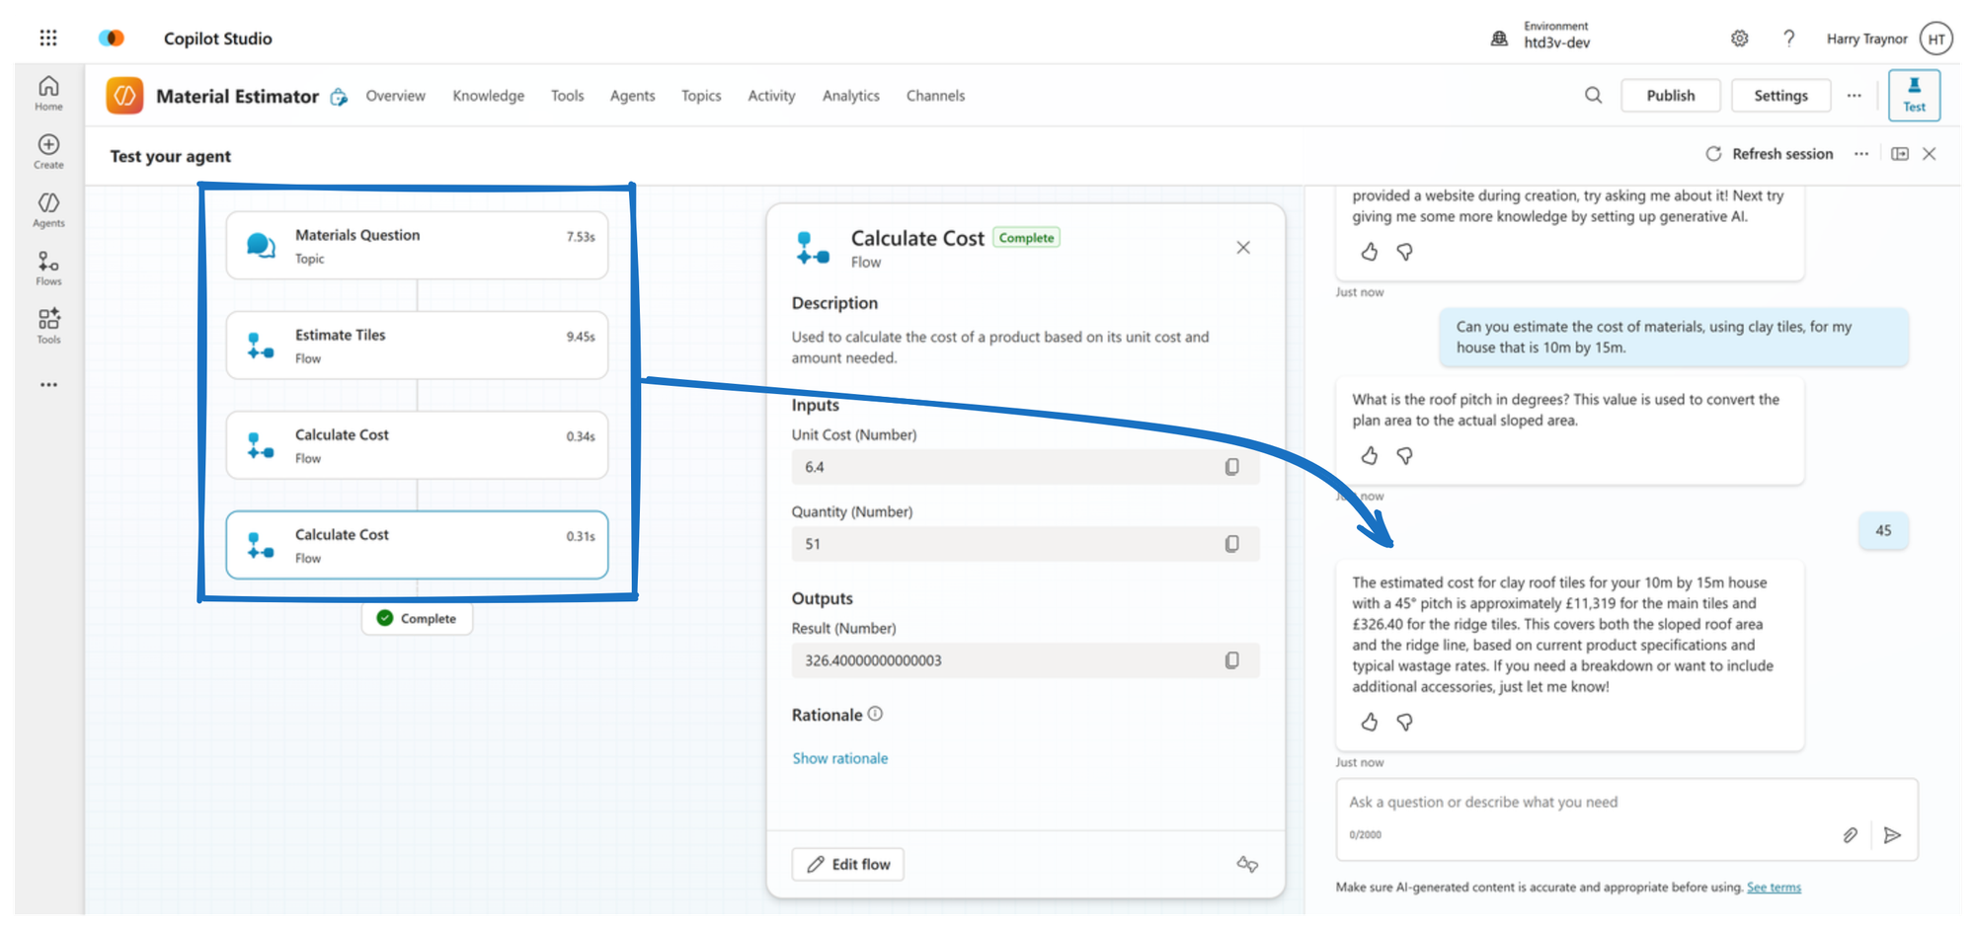Close the Calculate Cost details panel
The height and width of the screenshot is (928, 1975).
(1243, 248)
